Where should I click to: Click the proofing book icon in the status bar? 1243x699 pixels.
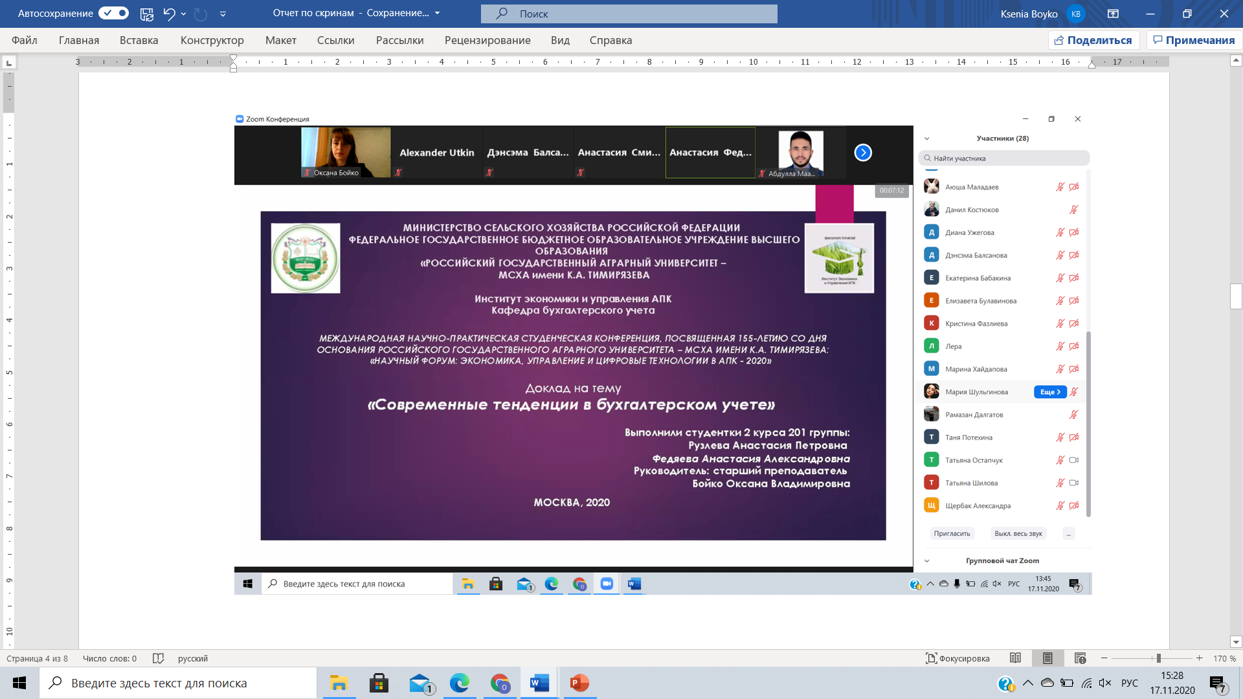[x=158, y=658]
